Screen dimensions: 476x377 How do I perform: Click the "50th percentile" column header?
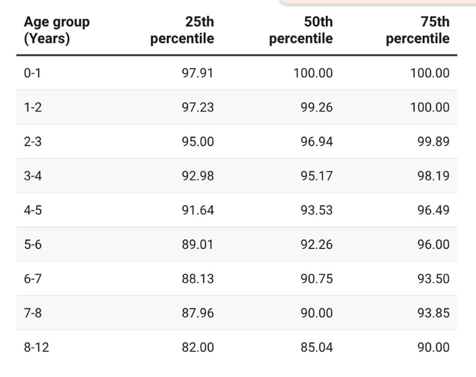click(x=301, y=31)
